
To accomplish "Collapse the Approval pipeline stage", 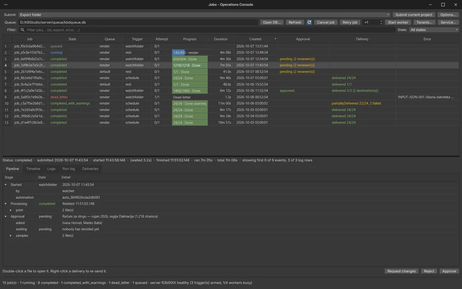I will [5, 216].
